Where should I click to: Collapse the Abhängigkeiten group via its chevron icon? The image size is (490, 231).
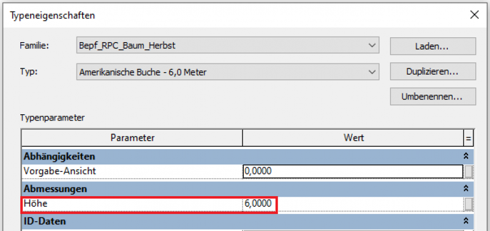(x=466, y=156)
